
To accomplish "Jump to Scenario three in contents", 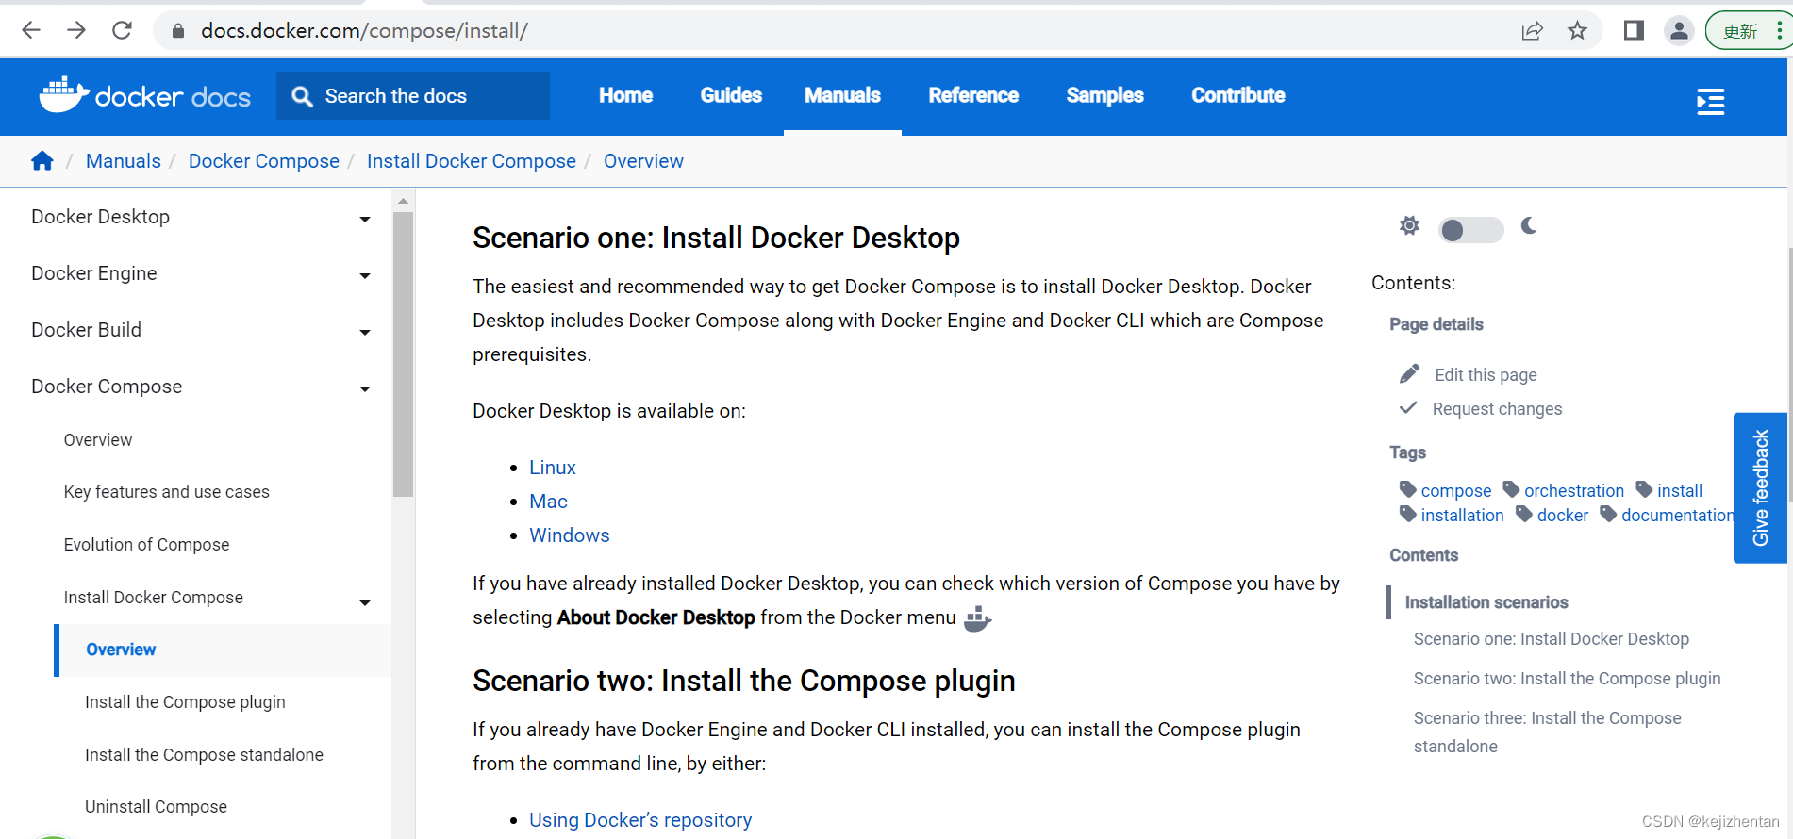I will click(1547, 732).
